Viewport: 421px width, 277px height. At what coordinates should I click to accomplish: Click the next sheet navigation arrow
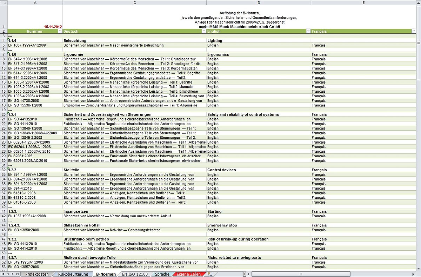pos(13,274)
